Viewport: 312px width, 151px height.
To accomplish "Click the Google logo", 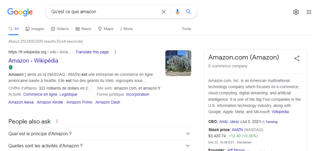I will click(x=20, y=12).
